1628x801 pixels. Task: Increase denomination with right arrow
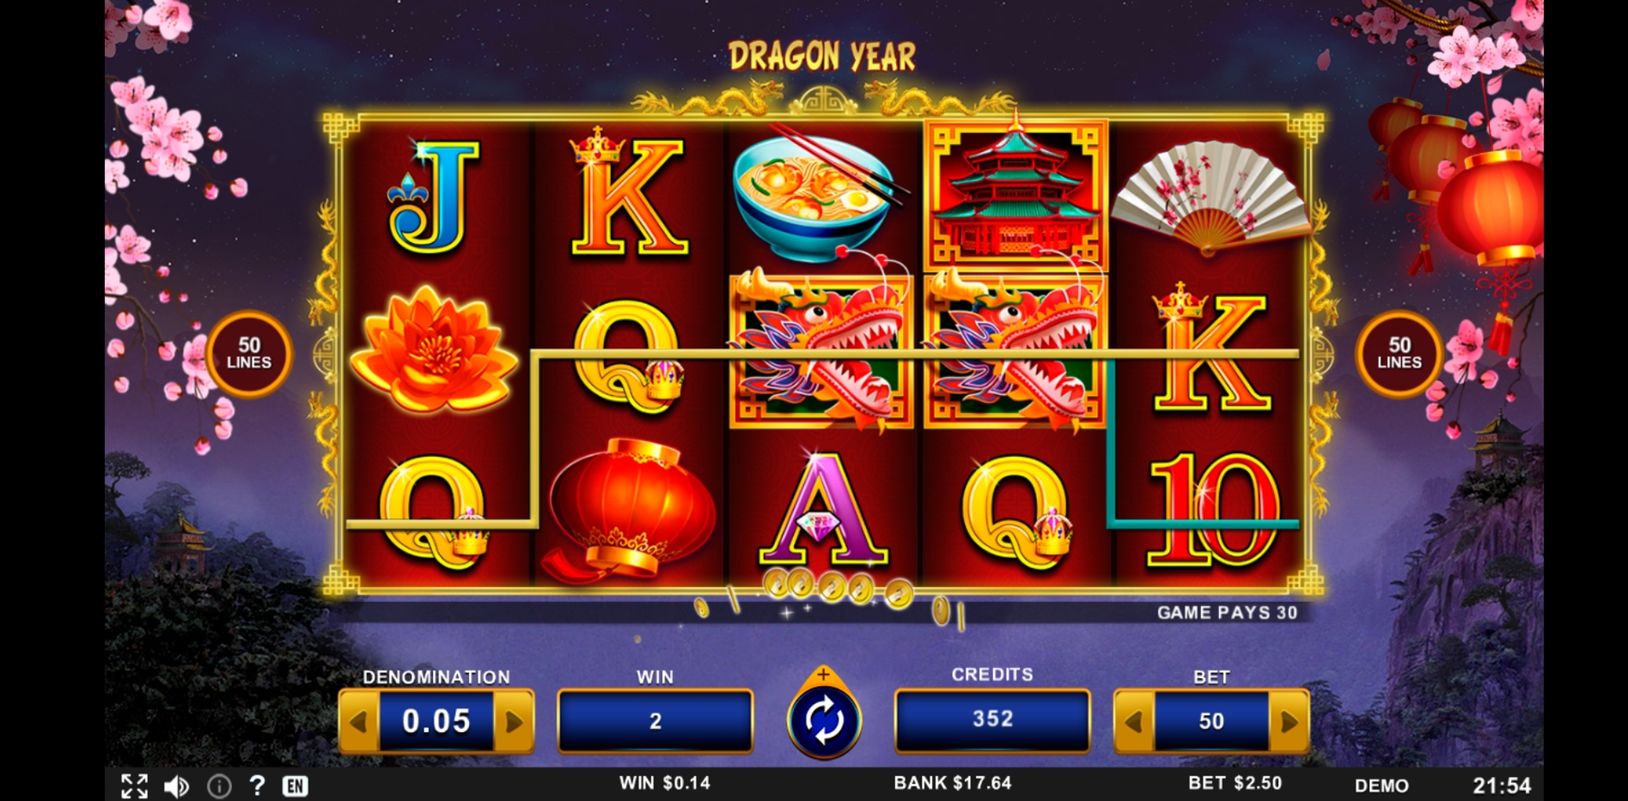tap(514, 722)
